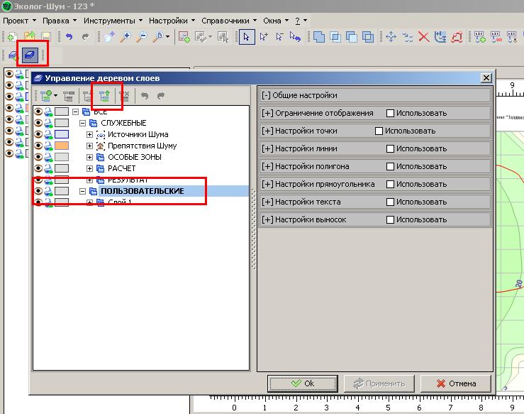Toggle eye visibility for Источники Шума layer

pyautogui.click(x=38, y=134)
